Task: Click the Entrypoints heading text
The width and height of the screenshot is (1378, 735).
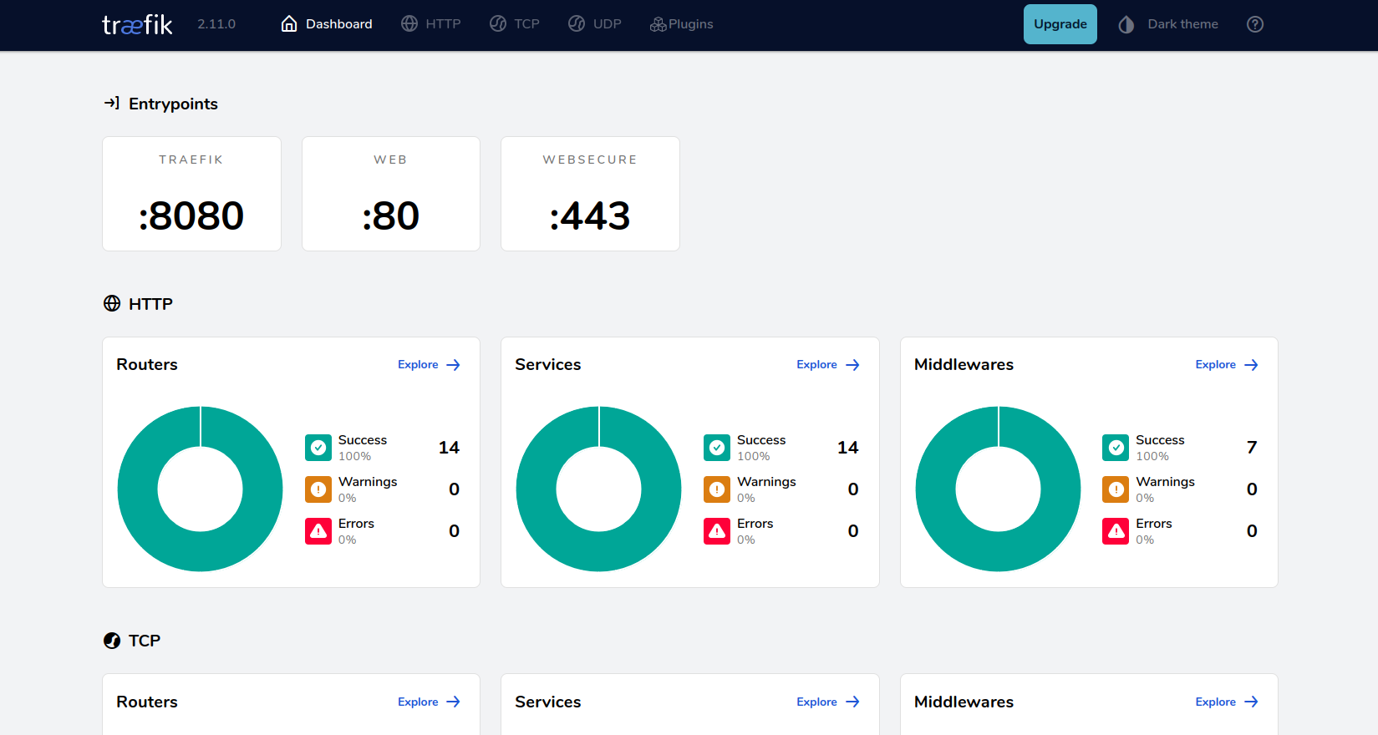Action: pyautogui.click(x=173, y=104)
